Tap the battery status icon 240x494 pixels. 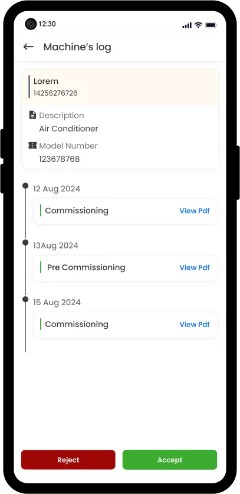pos(211,25)
